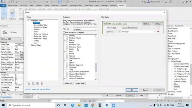Switch to the Systems ribbon tab
Viewport: 192px width, 108px height.
39,5
